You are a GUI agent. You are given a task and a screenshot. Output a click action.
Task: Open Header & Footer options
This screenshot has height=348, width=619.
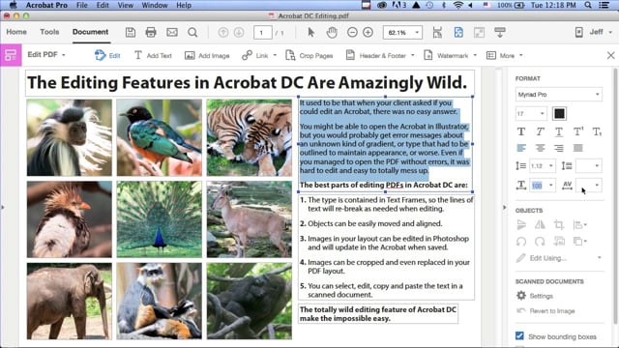coord(380,56)
